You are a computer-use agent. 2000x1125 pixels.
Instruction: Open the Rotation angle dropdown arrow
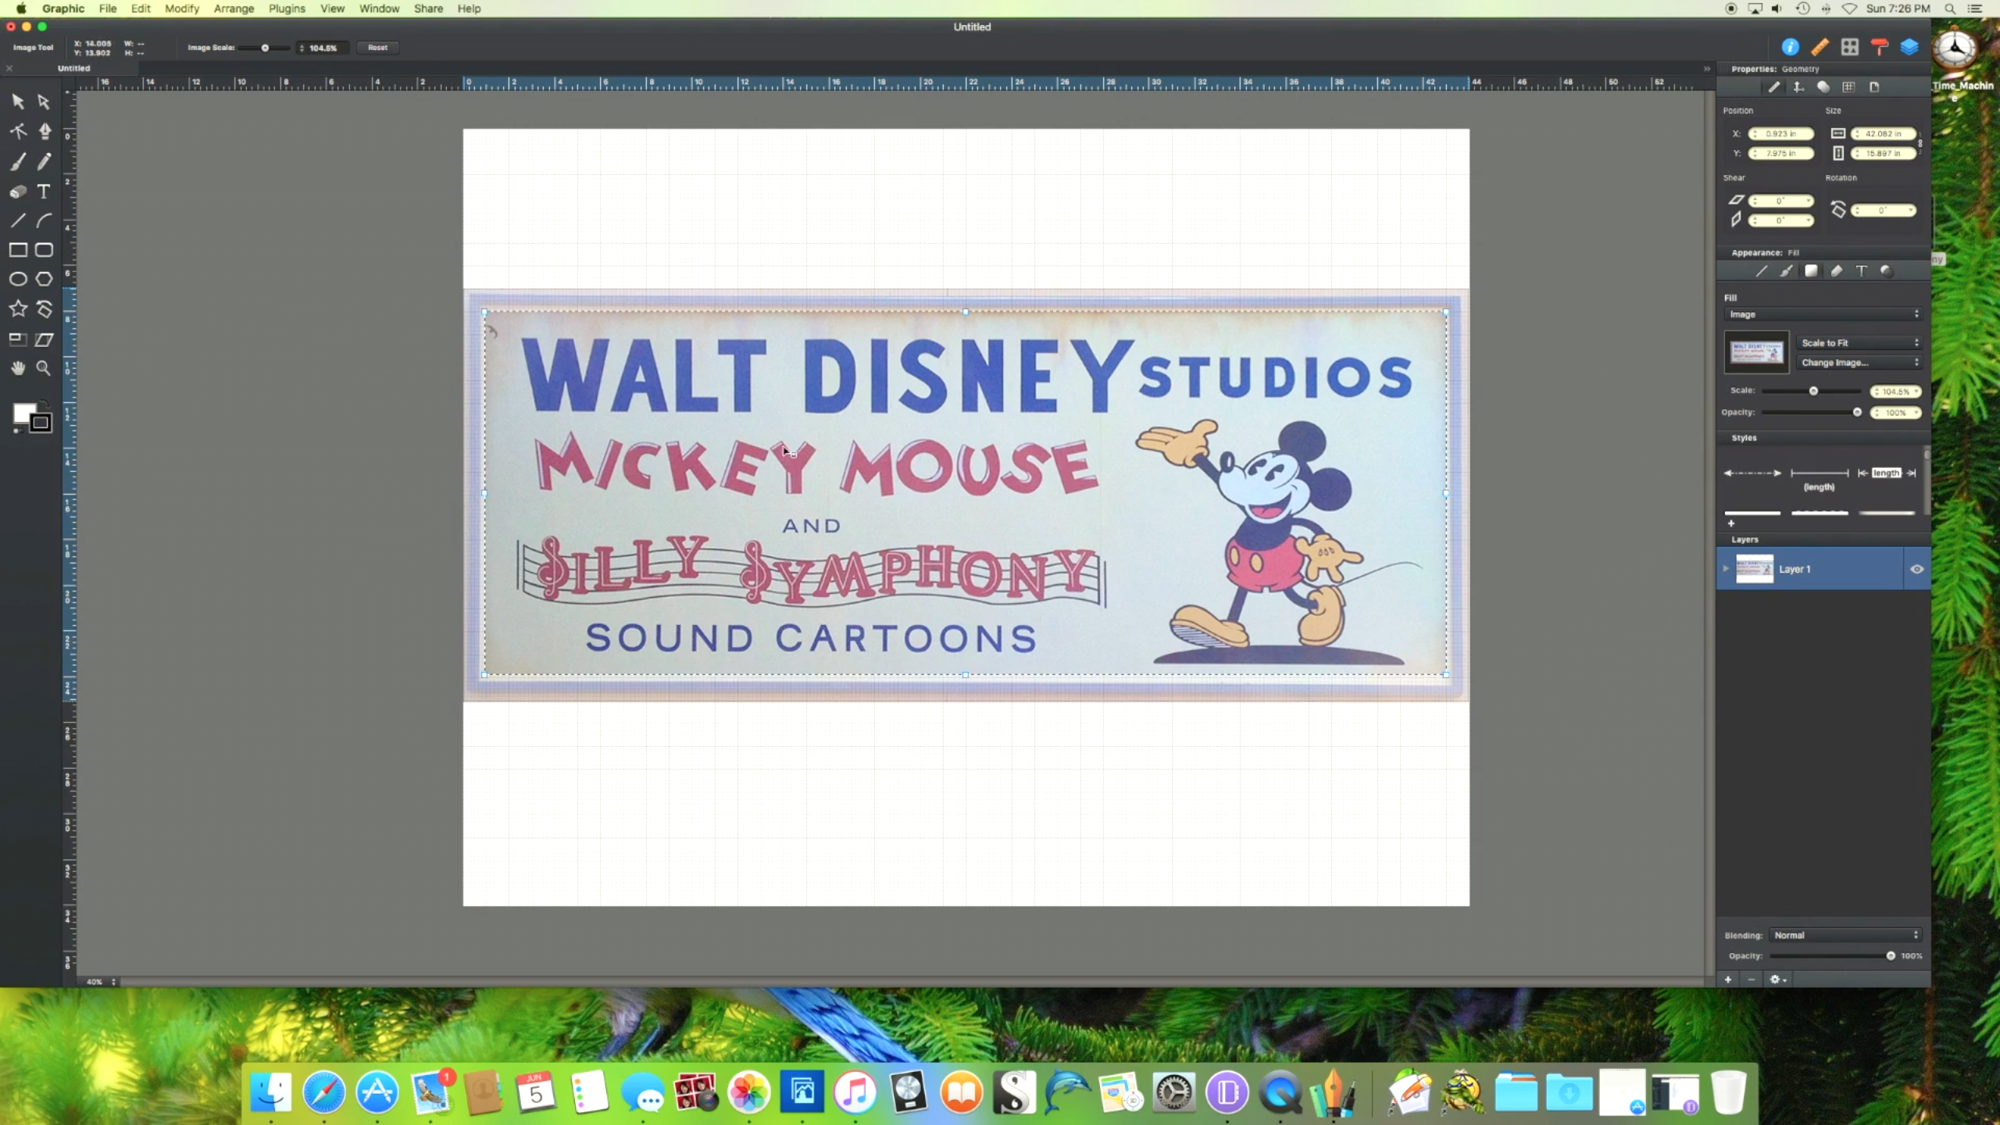(1910, 210)
